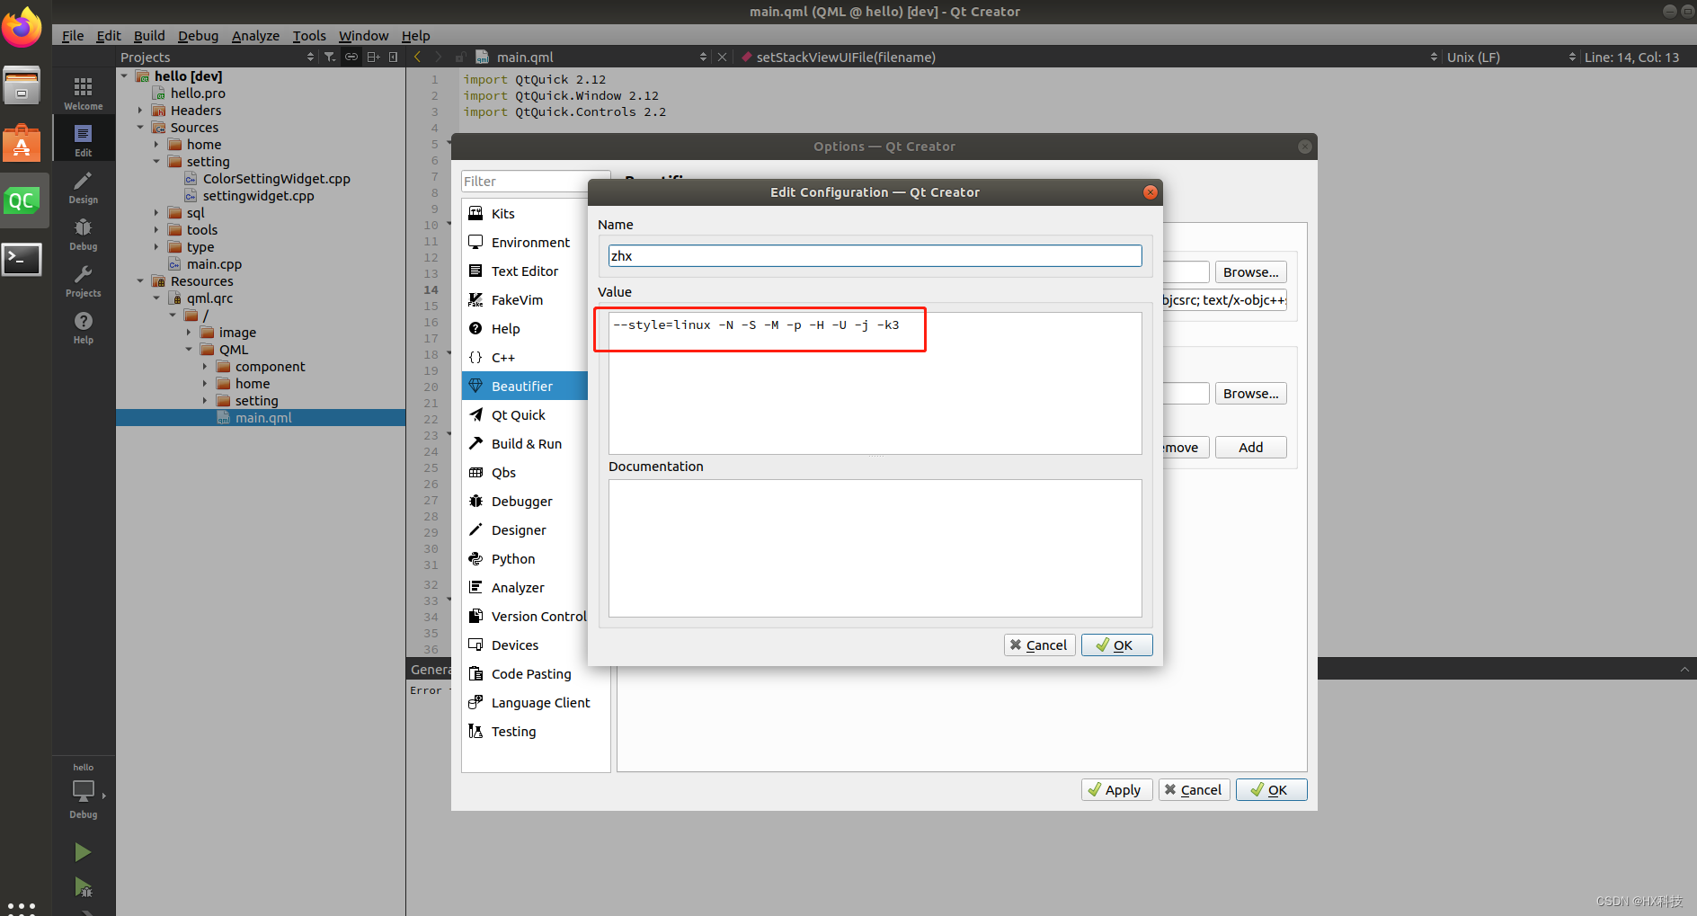Select the Beautifier options category

coord(525,387)
